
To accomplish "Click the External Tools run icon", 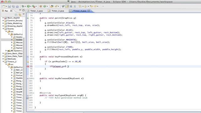I will pyautogui.click(x=34, y=6).
